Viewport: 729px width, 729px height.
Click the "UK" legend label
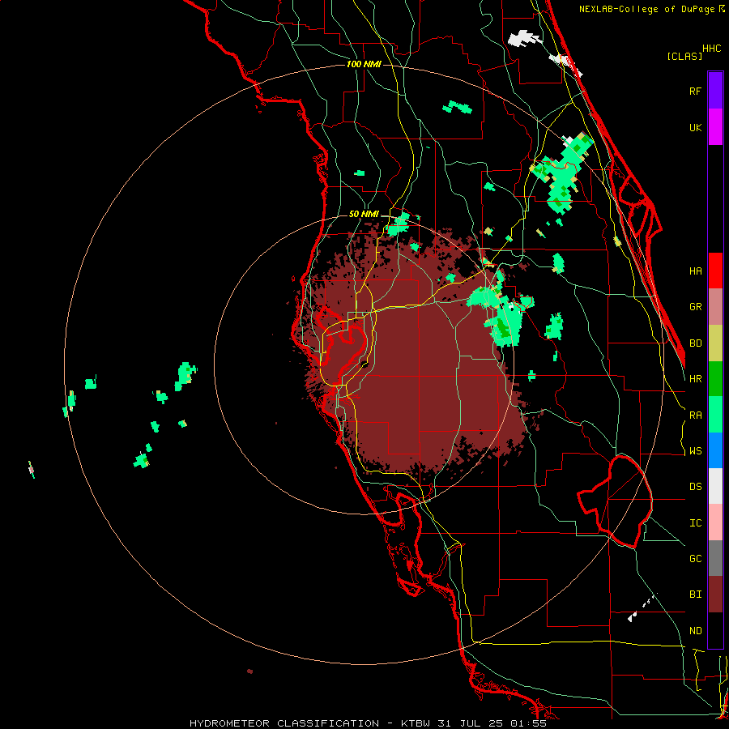click(x=695, y=127)
